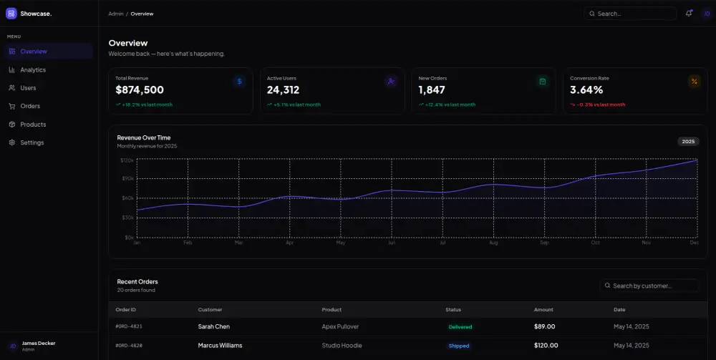The height and width of the screenshot is (360, 716).
Task: Click the bag icon on New Orders card
Action: 543,81
